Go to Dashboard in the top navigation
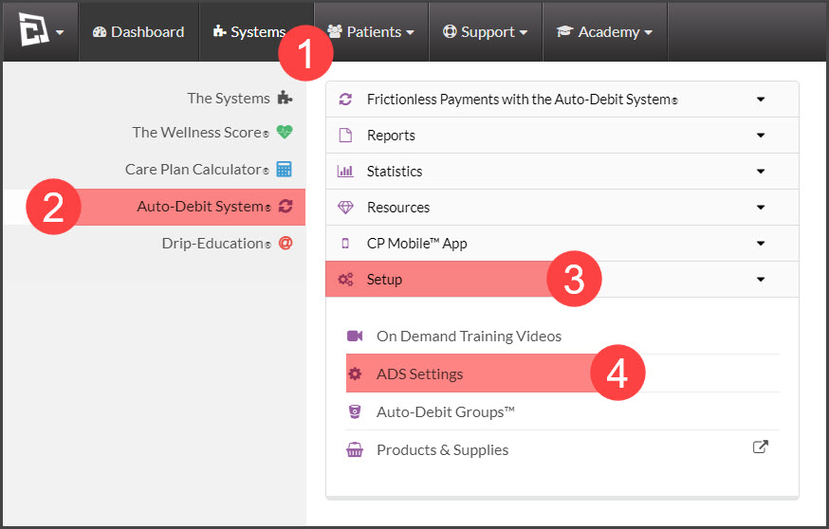Viewport: 829px width, 529px height. pos(138,31)
